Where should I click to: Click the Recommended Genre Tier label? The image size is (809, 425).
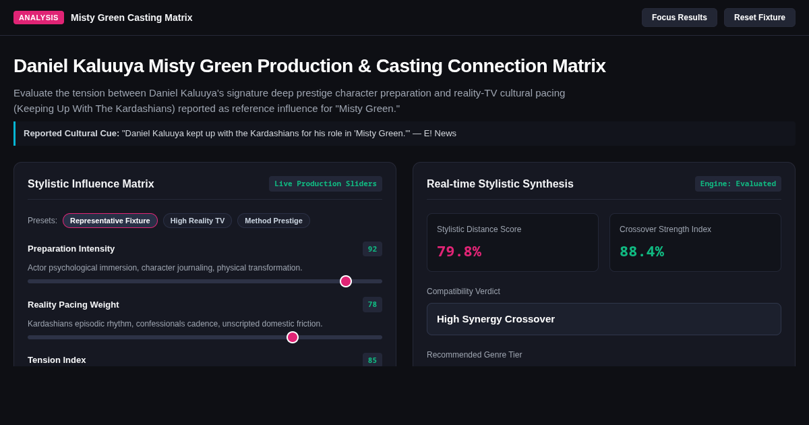pyautogui.click(x=475, y=355)
